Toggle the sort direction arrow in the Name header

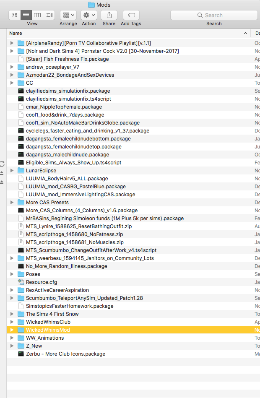245,33
